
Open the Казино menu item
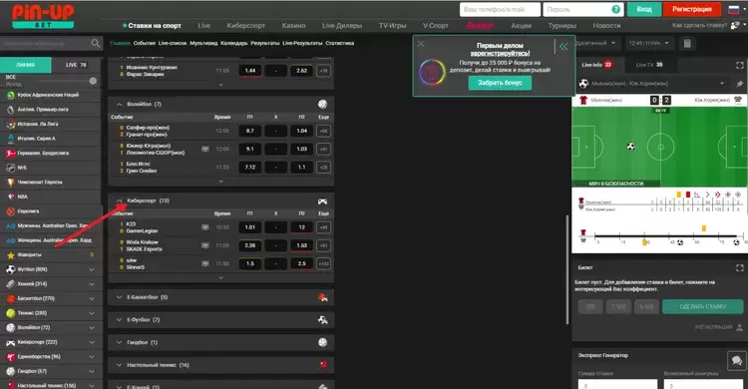[x=293, y=25]
